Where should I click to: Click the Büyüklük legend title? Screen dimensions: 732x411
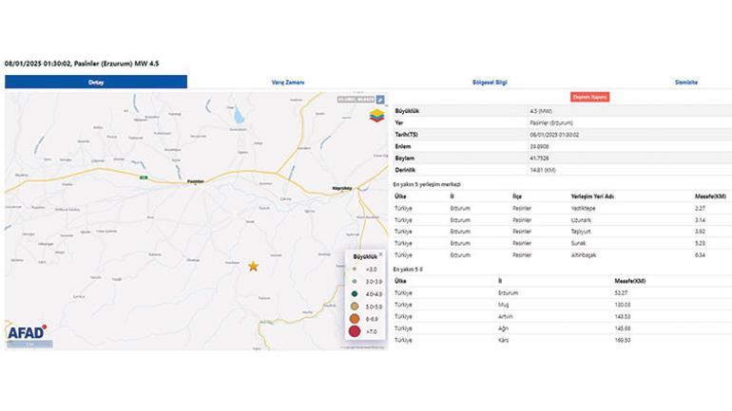(x=365, y=257)
